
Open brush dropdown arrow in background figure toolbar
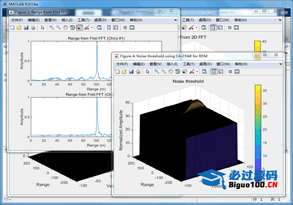(x=196, y=27)
